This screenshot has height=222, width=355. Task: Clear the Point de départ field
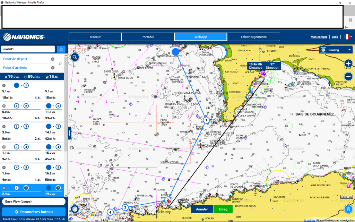(x=53, y=59)
